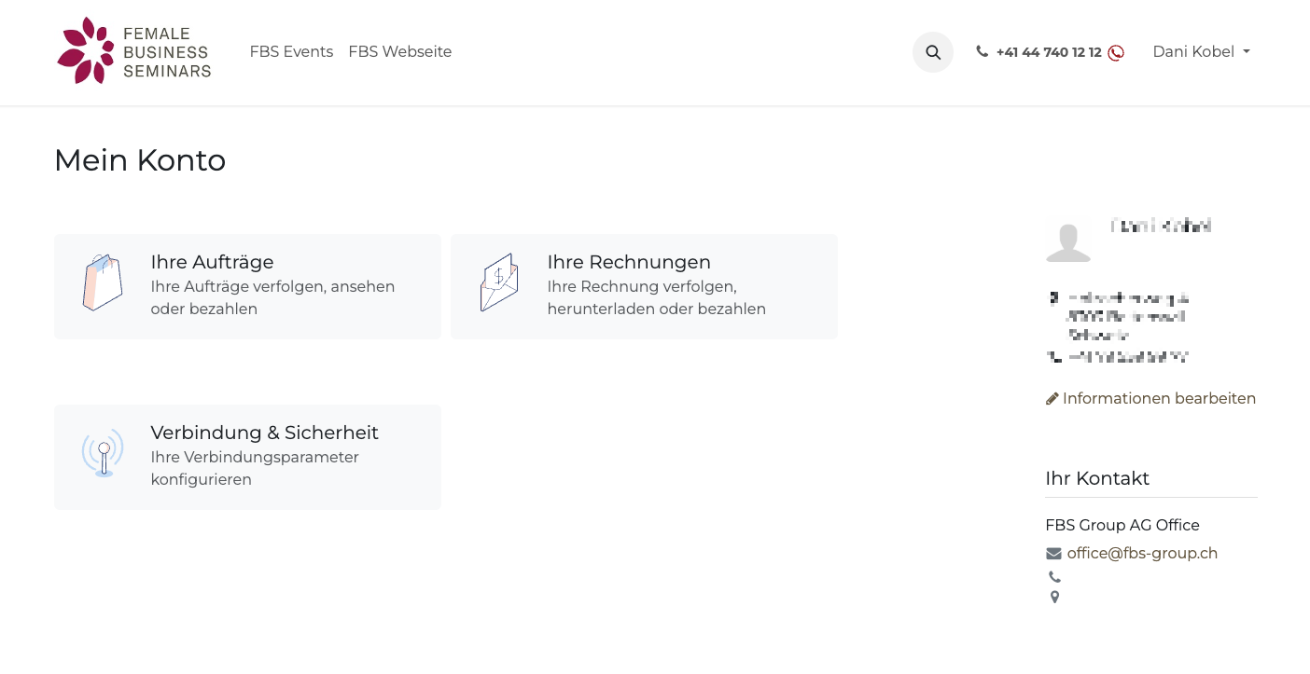Open Verbindung & Sicherheit settings title
The width and height of the screenshot is (1310, 674).
[x=264, y=433]
